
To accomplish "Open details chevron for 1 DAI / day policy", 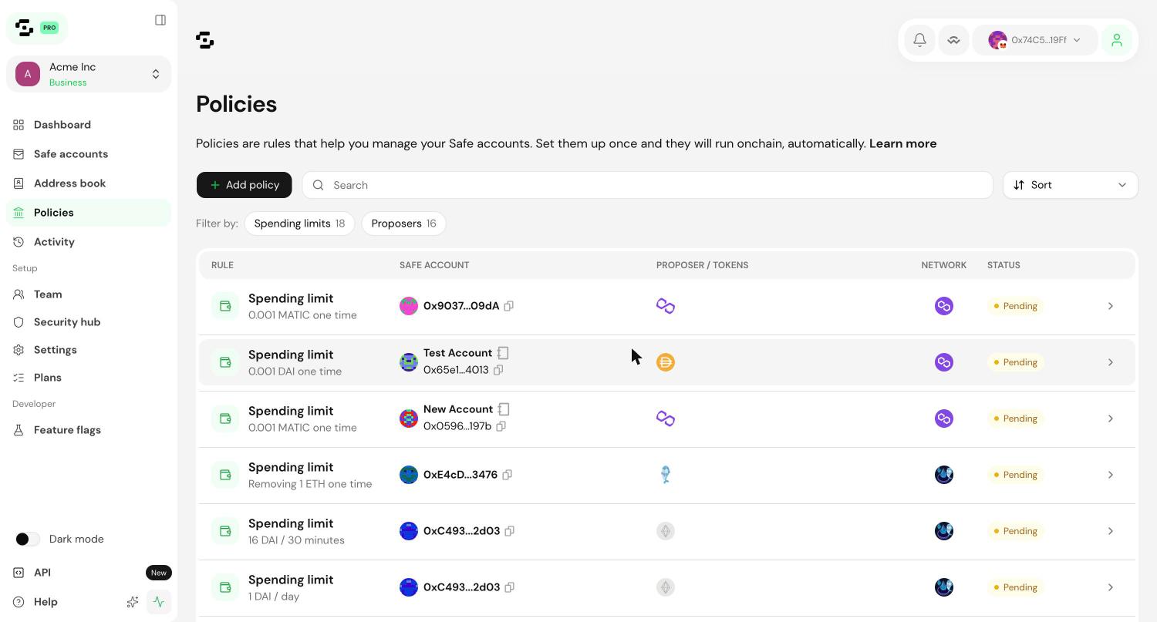I will (1111, 587).
